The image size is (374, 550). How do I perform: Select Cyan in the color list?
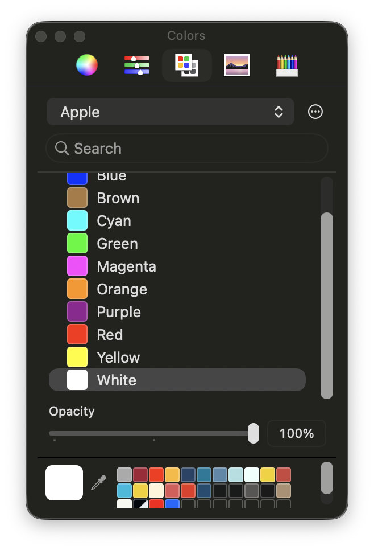tap(114, 221)
